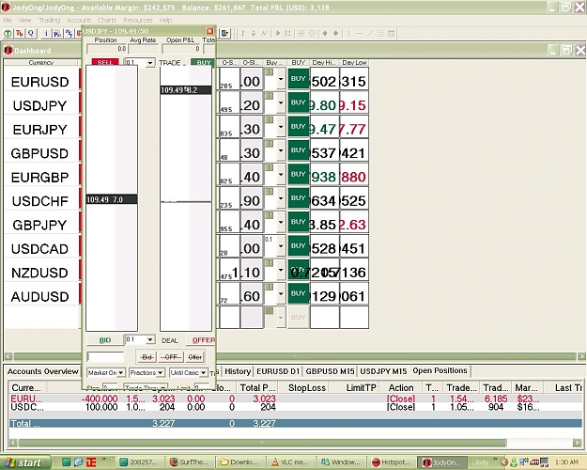Click the BID button in USDJPY window
This screenshot has width=587, height=470.
pyautogui.click(x=105, y=340)
